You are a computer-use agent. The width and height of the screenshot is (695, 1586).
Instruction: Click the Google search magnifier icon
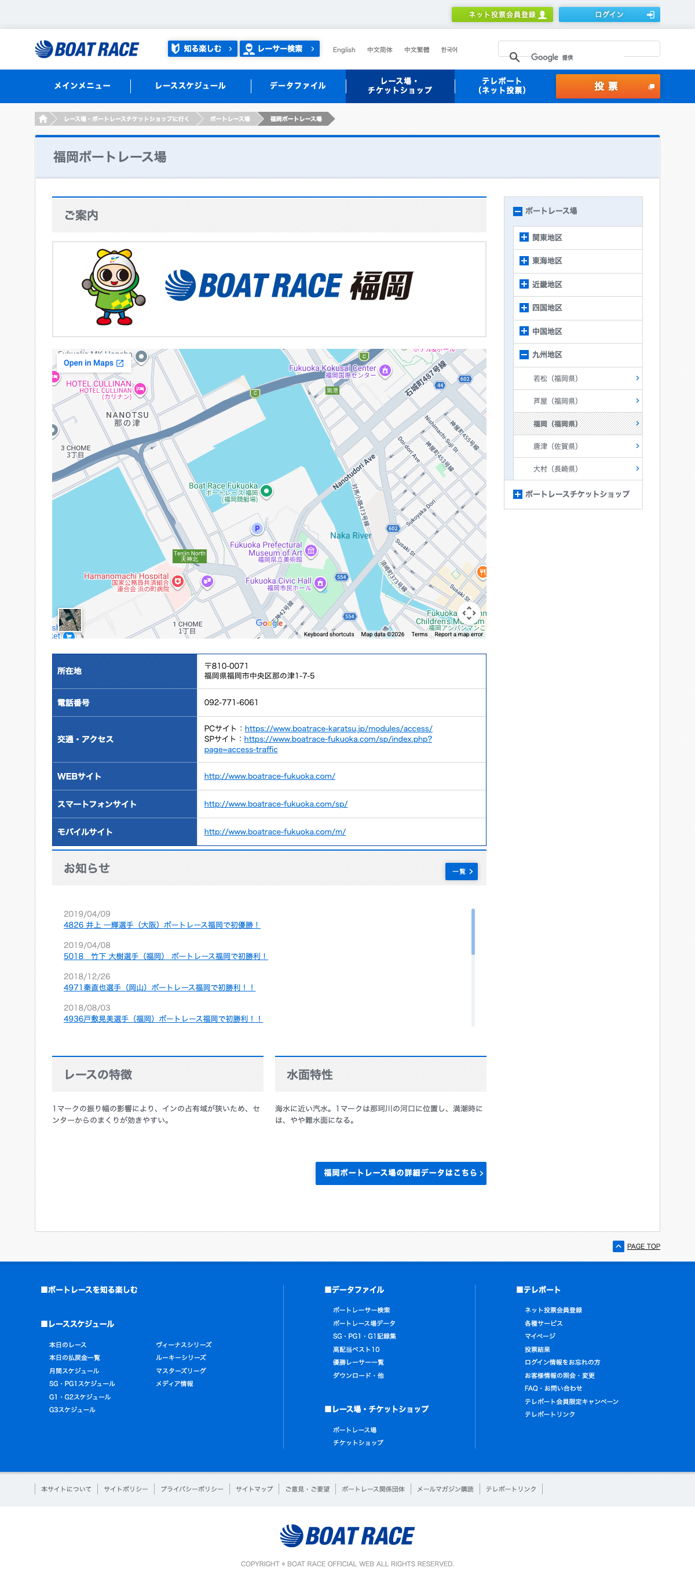[x=515, y=57]
